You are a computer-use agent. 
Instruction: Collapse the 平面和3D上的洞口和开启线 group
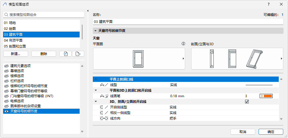96,91
